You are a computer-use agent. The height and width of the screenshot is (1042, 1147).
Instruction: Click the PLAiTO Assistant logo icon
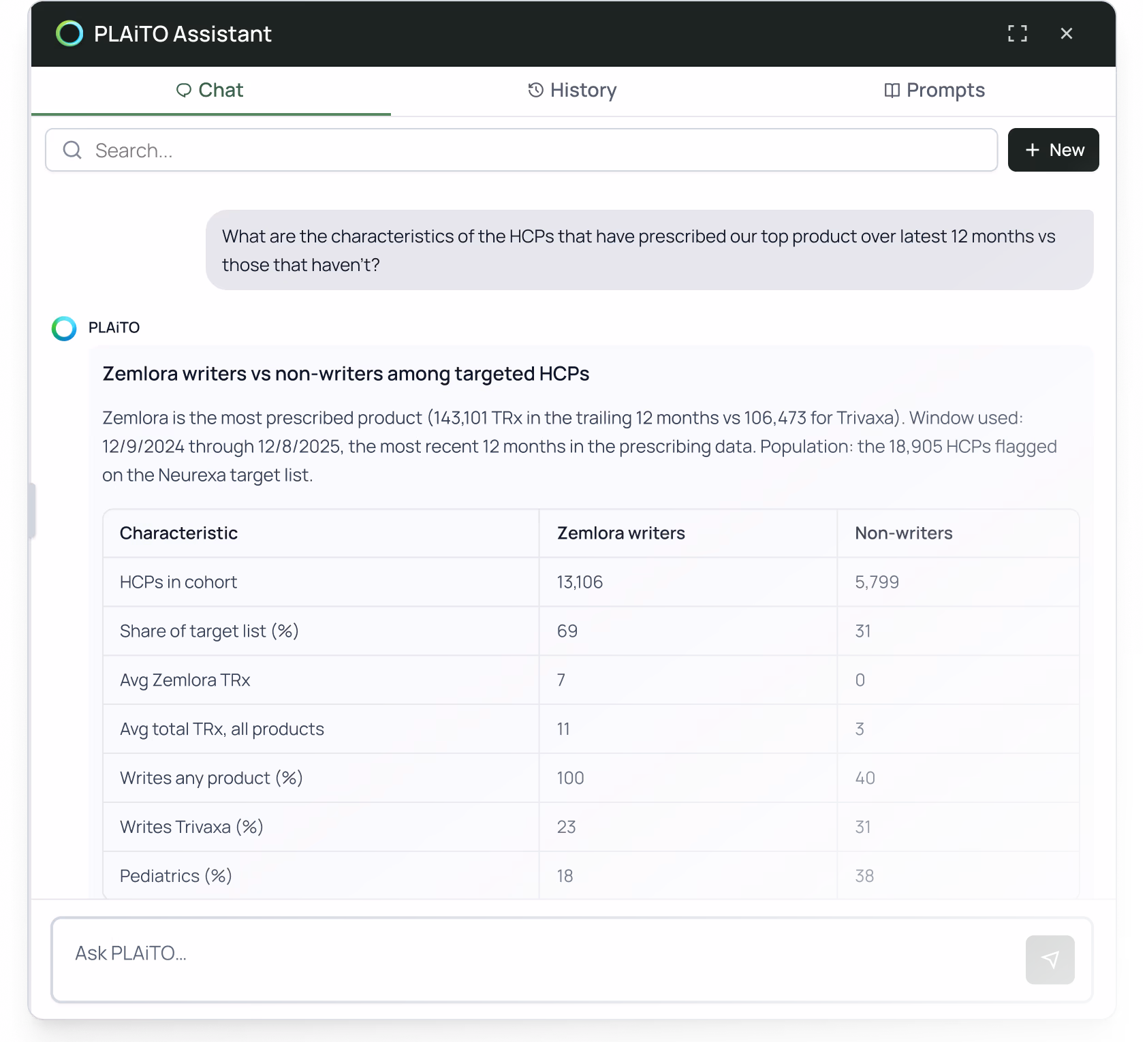(x=69, y=33)
